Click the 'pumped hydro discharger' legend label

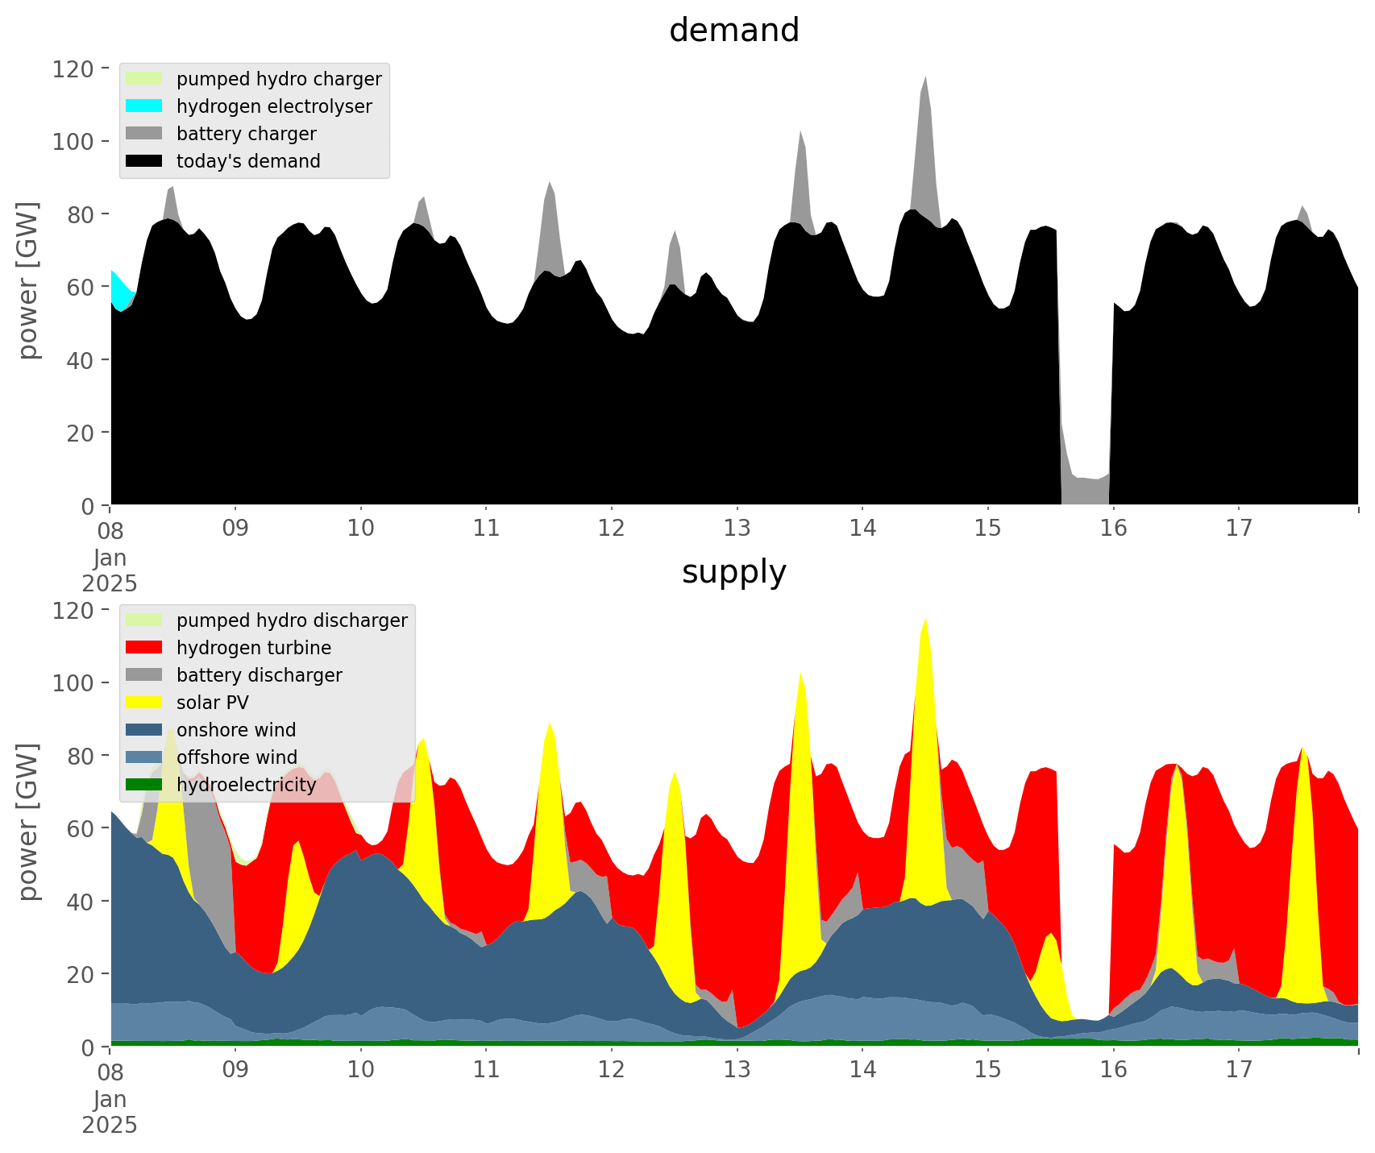click(292, 620)
